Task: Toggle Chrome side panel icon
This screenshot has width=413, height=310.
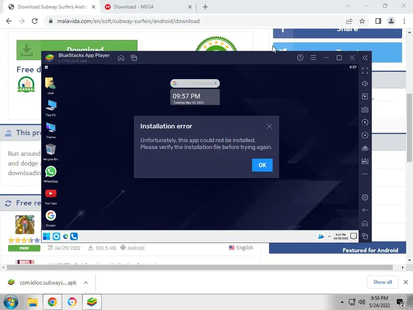Action: pyautogui.click(x=378, y=21)
